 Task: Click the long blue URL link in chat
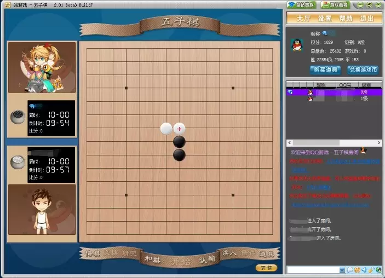click(330, 205)
